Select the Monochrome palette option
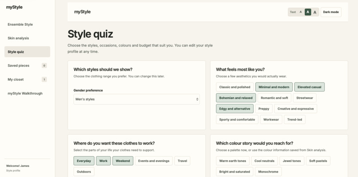Image resolution: width=358 pixels, height=177 pixels. coord(268,172)
